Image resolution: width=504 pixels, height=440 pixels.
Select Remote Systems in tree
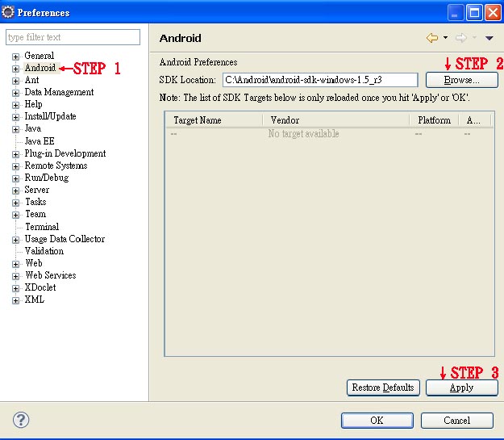(x=56, y=166)
